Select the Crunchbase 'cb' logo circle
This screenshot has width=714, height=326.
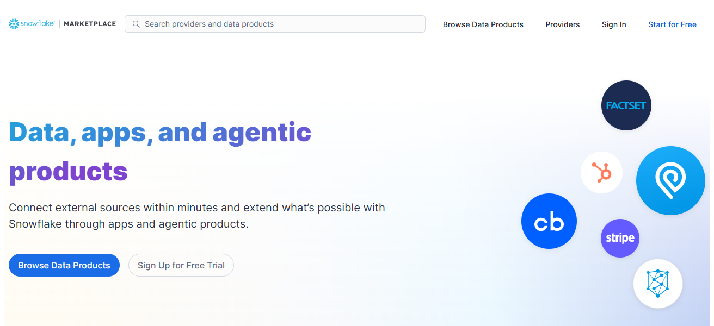click(x=549, y=221)
